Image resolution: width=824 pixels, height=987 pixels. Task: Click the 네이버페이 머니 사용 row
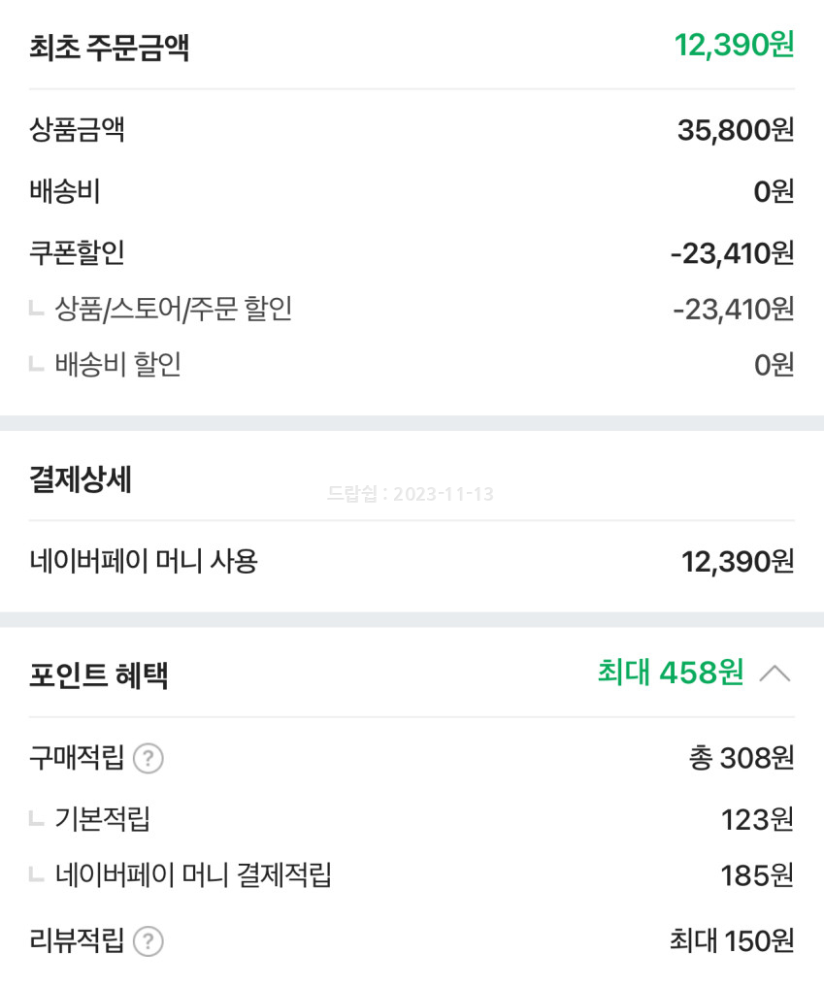(x=144, y=561)
